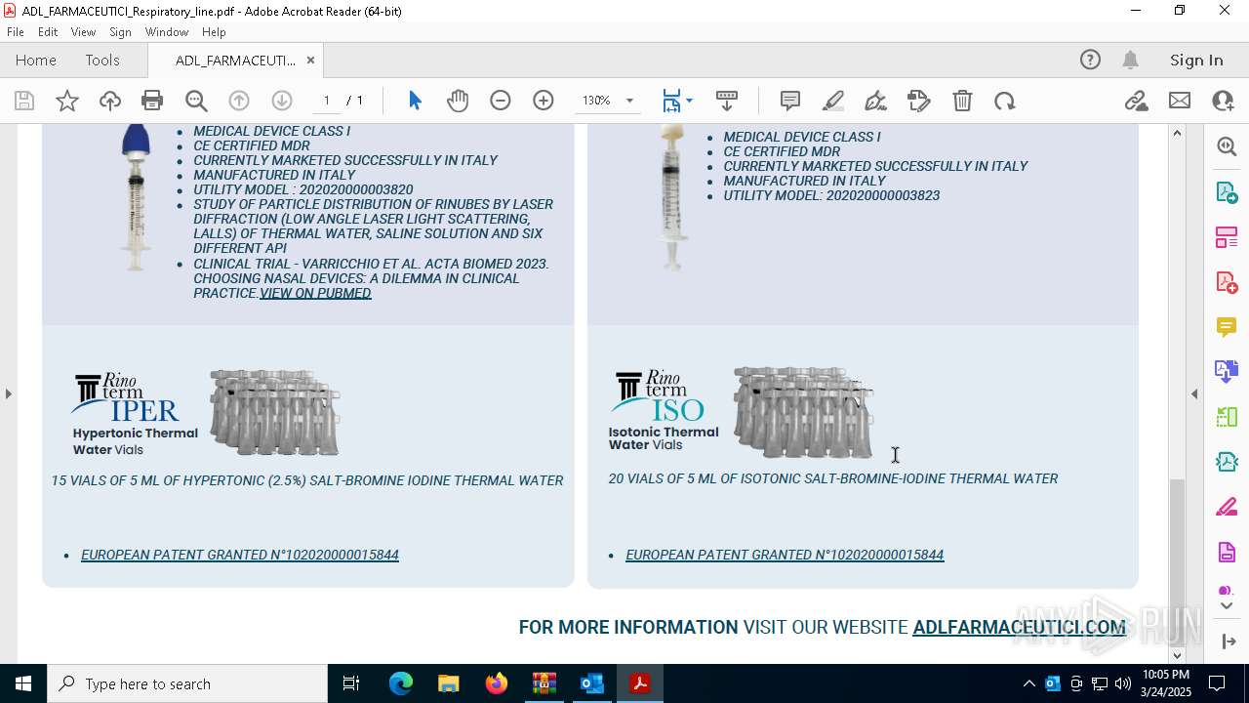
Task: Show more tools chevron in sidebar
Action: click(1227, 606)
